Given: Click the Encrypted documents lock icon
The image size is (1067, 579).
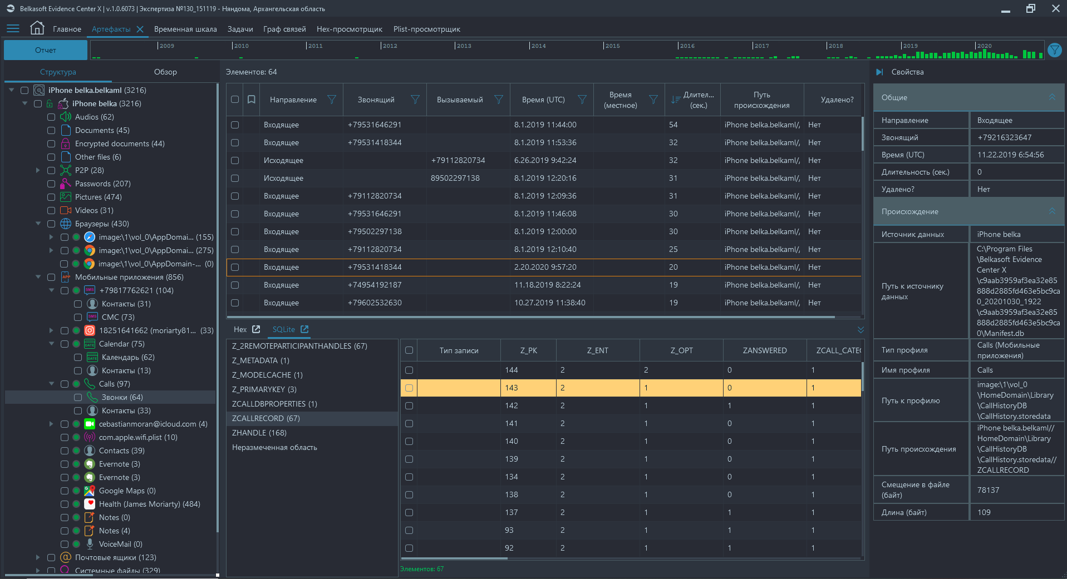Looking at the screenshot, I should pos(66,143).
